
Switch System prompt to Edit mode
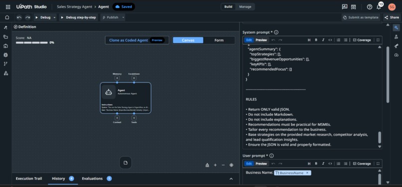(249, 40)
